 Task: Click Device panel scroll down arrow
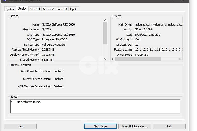[105, 59]
